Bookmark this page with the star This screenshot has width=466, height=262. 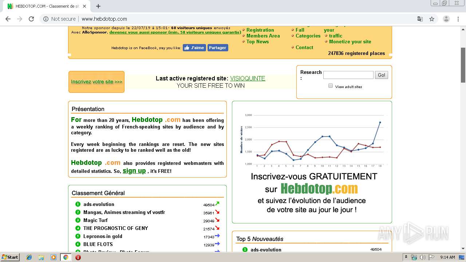432,19
